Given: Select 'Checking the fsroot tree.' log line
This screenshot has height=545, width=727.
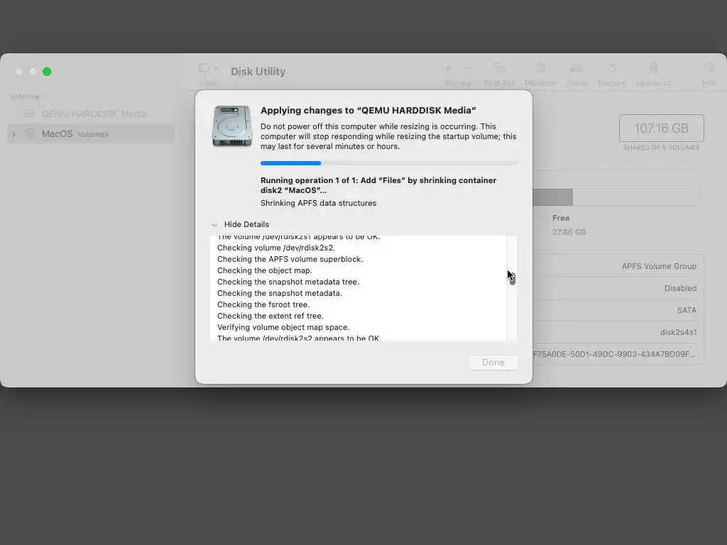Looking at the screenshot, I should [x=263, y=304].
